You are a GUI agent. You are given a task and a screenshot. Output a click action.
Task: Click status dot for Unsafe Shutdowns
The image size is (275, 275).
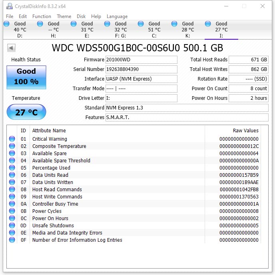[12, 225]
